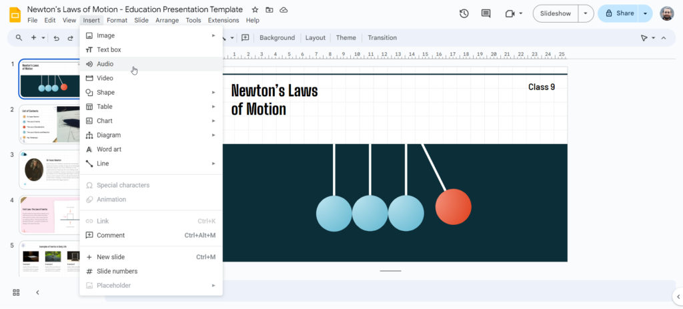Open the Google Slides home logo

point(13,14)
